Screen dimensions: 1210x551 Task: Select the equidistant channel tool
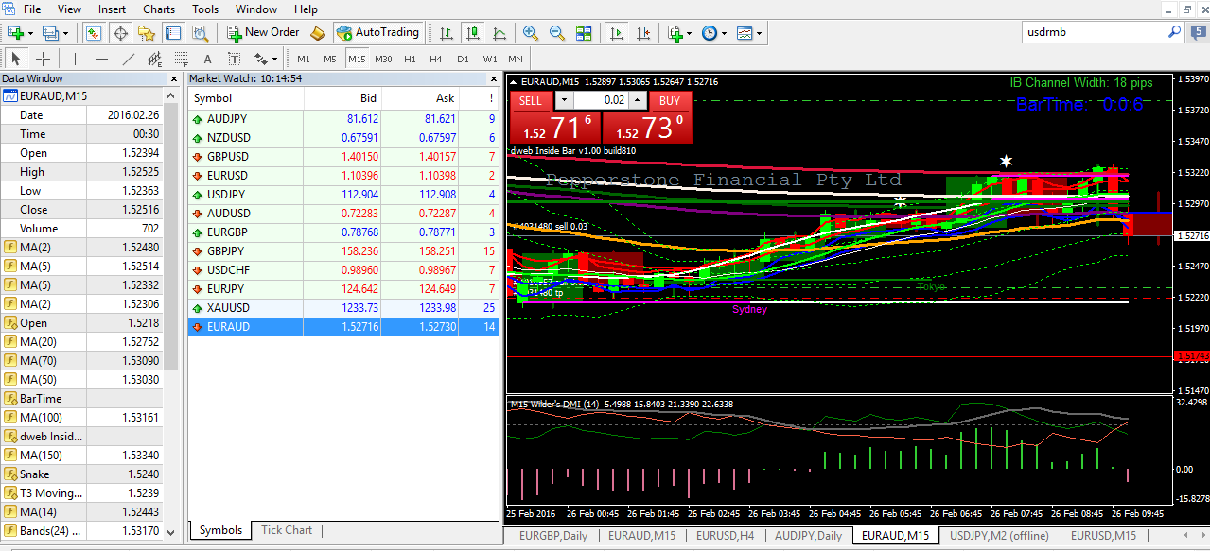(155, 59)
